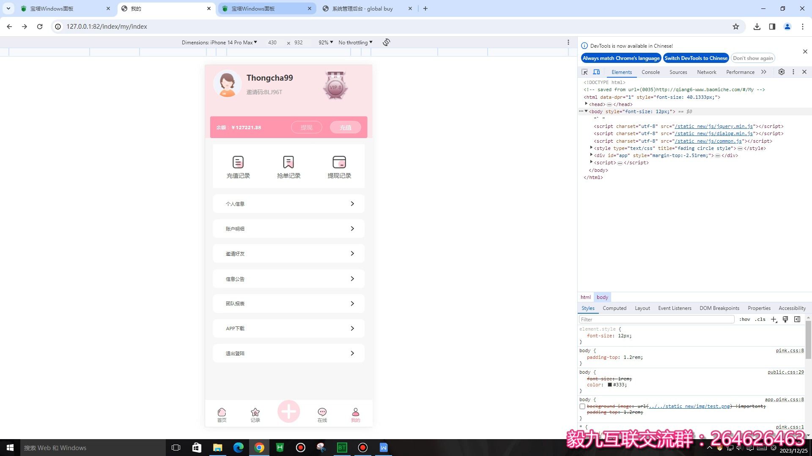Click the VIP 8 medal badge
The height and width of the screenshot is (456, 812).
pyautogui.click(x=335, y=86)
